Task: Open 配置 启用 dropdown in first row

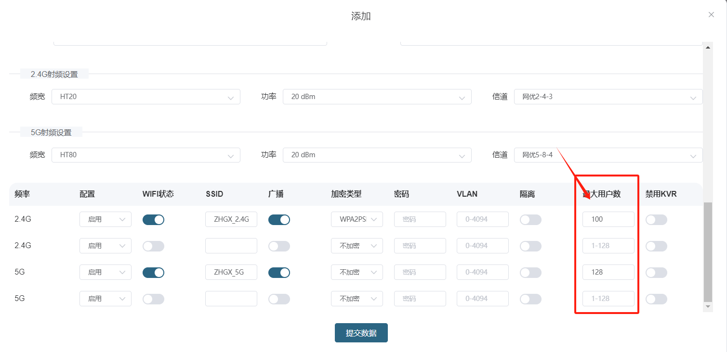Action: (105, 220)
